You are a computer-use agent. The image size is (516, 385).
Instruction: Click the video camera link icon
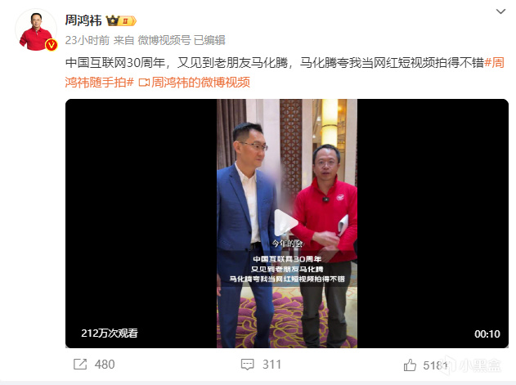(x=144, y=83)
